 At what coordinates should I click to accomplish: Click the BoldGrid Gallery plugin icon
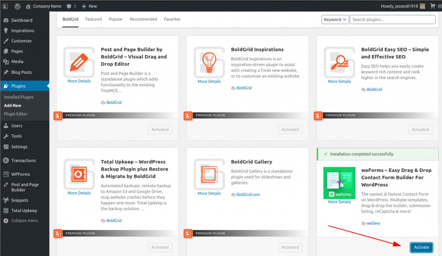click(x=209, y=175)
